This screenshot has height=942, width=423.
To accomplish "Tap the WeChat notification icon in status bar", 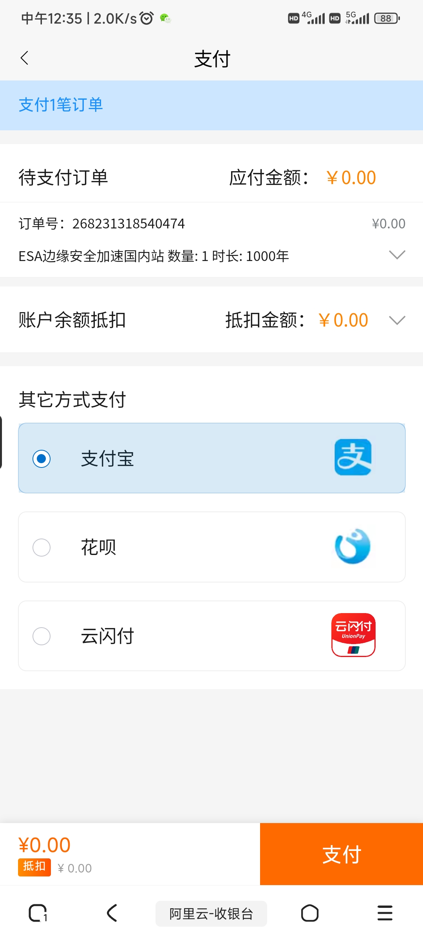I will pyautogui.click(x=166, y=18).
